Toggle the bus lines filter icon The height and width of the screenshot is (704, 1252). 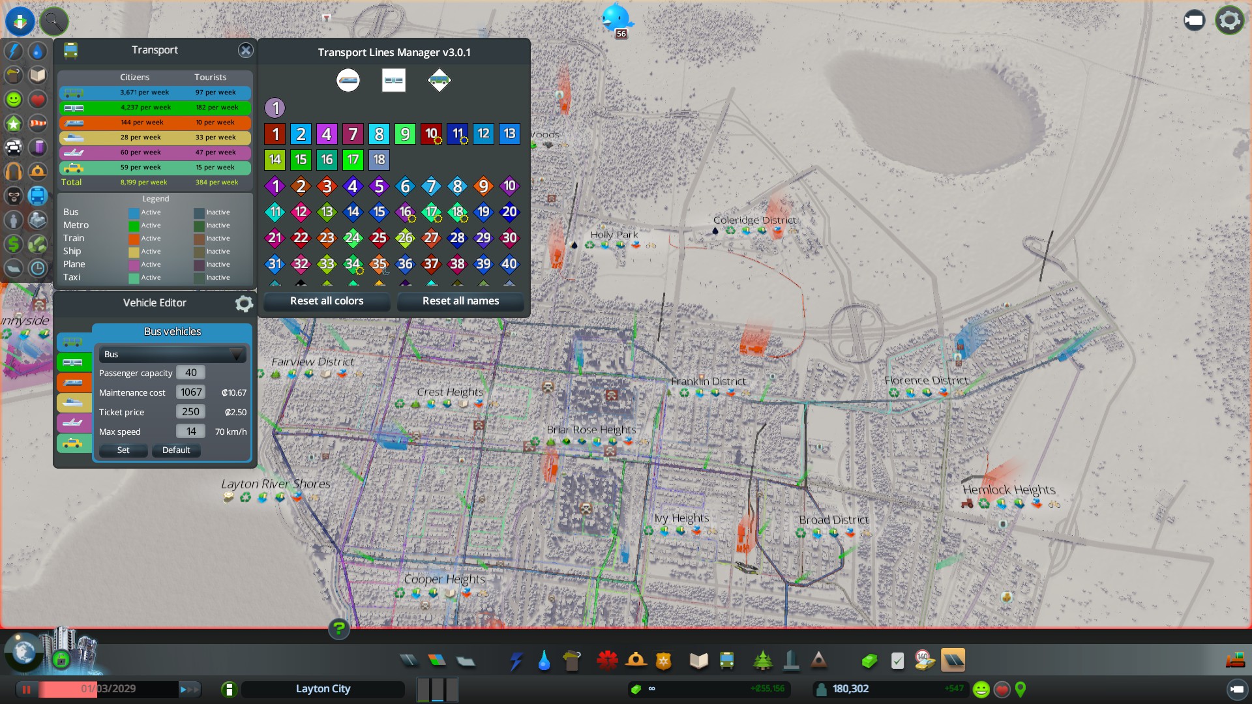[439, 80]
